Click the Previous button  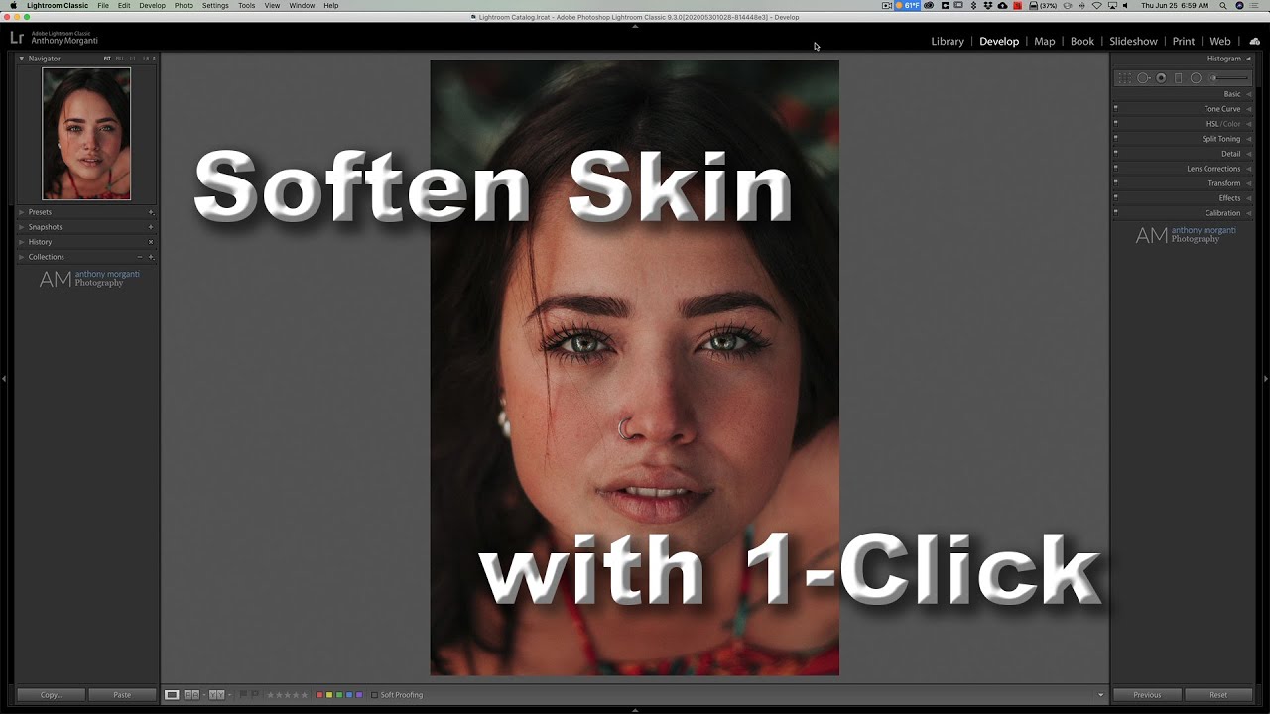(x=1147, y=695)
